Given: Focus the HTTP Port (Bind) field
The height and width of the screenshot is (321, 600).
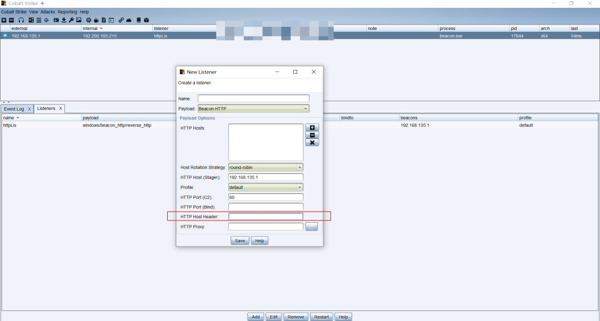Looking at the screenshot, I should click(266, 207).
